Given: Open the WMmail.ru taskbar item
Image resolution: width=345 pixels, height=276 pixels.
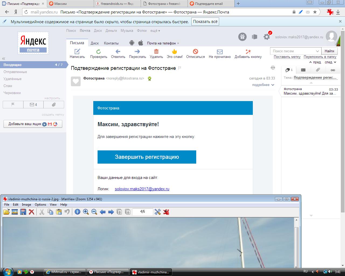Looking at the screenshot, I should 65,272.
